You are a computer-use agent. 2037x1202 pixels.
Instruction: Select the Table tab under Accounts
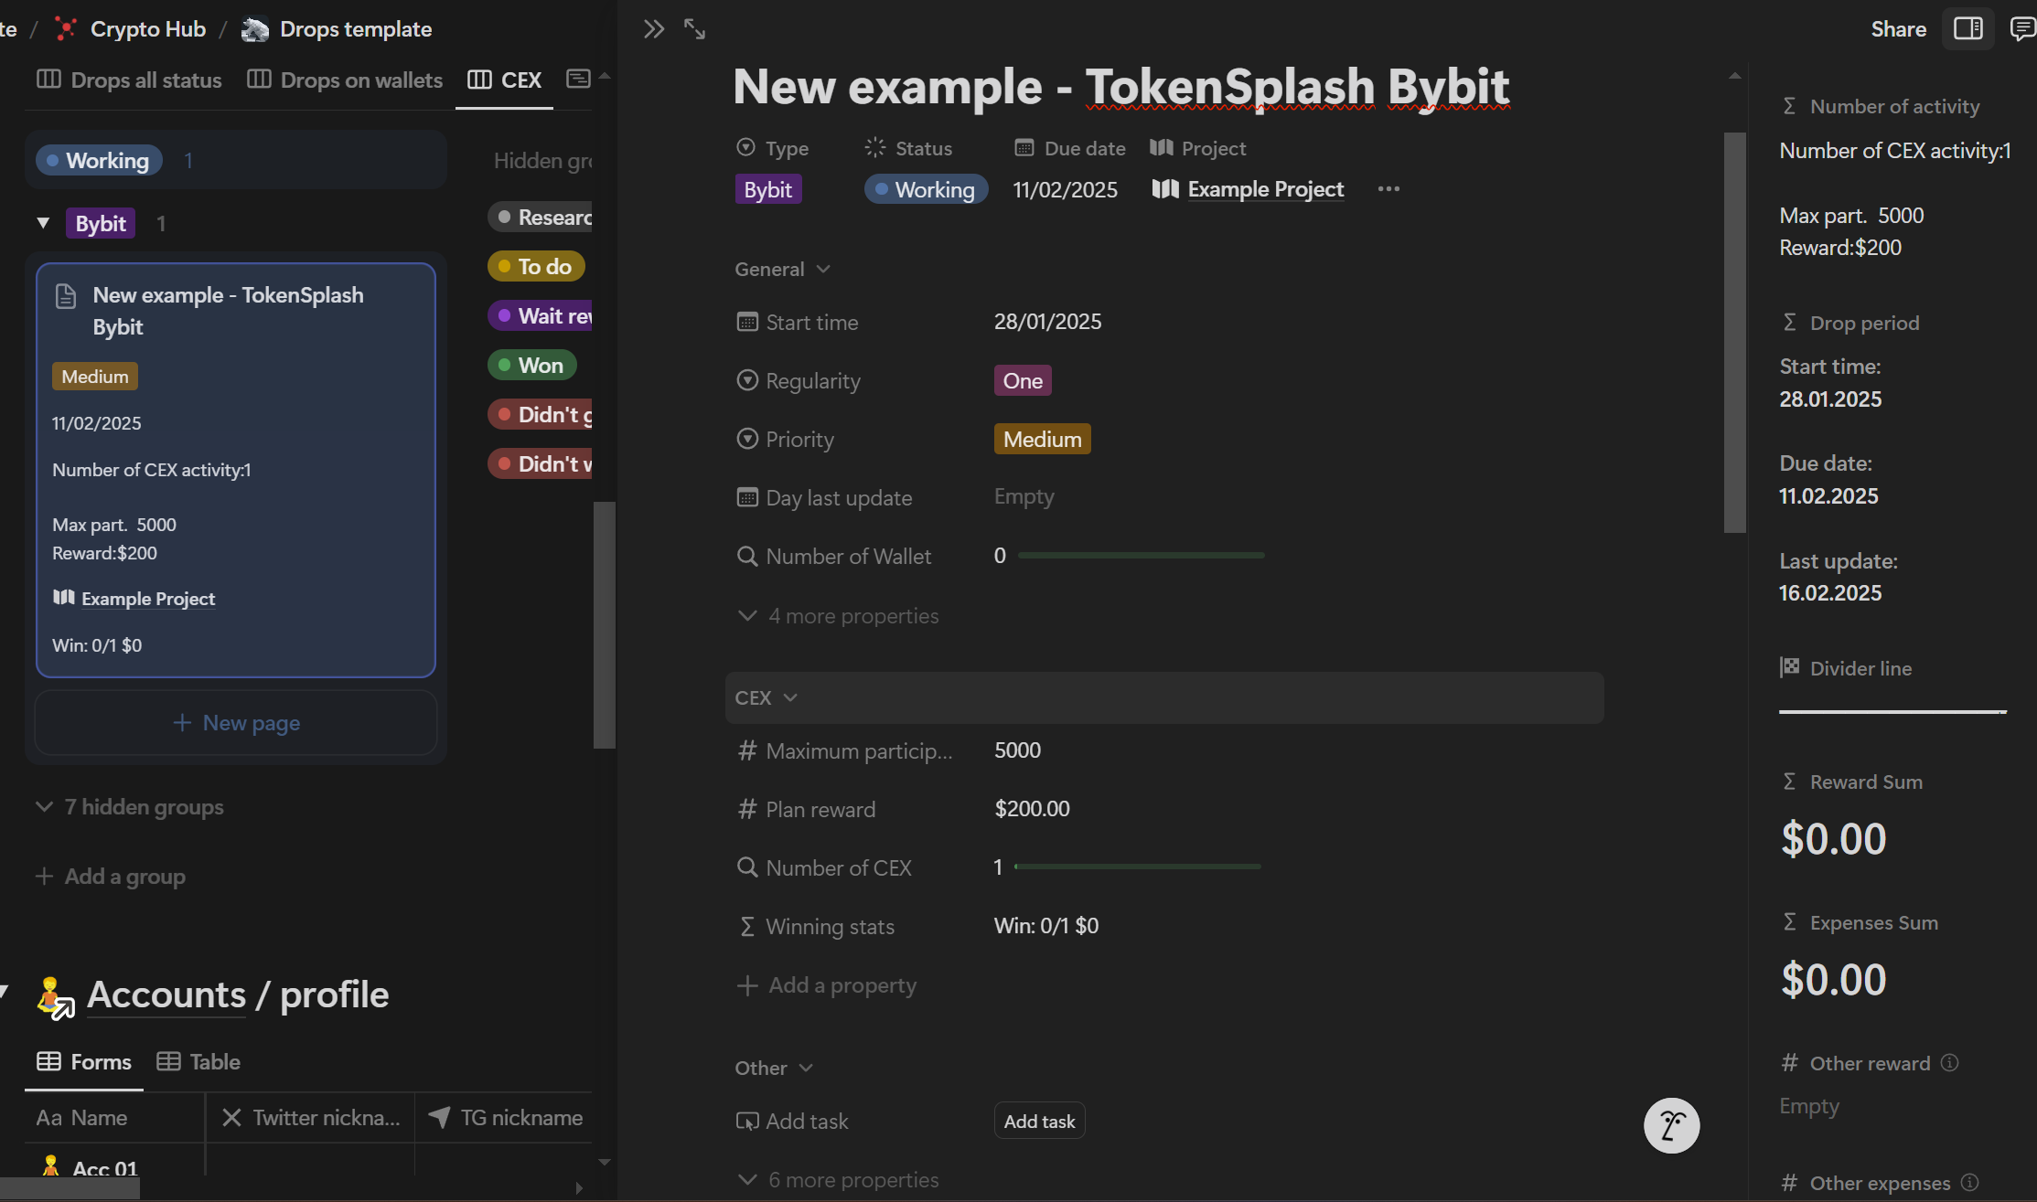(x=198, y=1062)
